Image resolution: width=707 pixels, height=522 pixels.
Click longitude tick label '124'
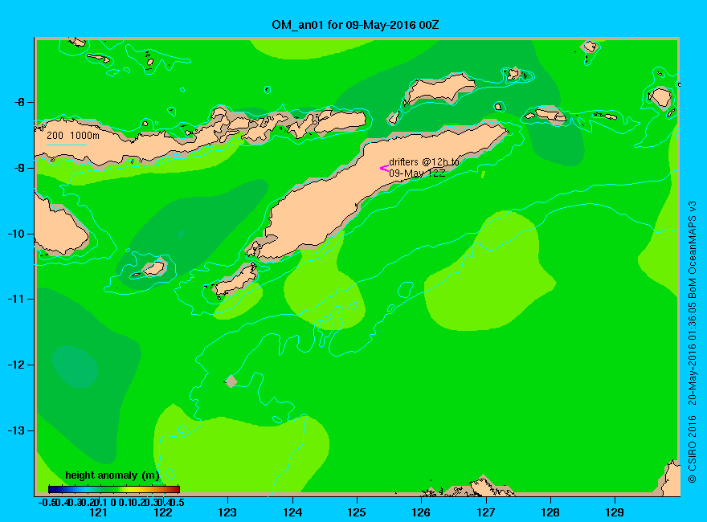[292, 512]
